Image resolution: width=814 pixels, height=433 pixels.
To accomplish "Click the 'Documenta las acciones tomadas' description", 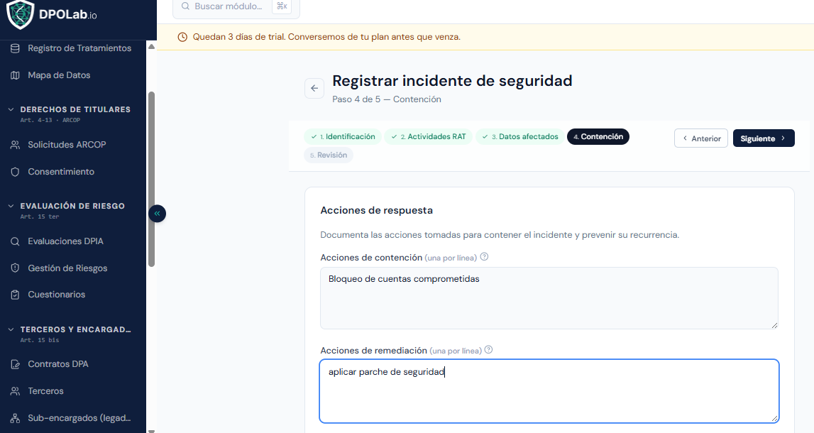I will coord(500,235).
